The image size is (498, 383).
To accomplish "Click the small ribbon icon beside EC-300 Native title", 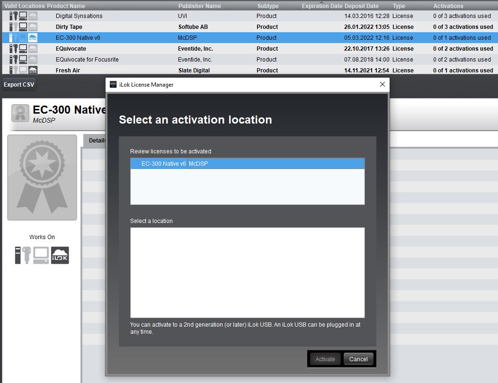I will pyautogui.click(x=20, y=114).
